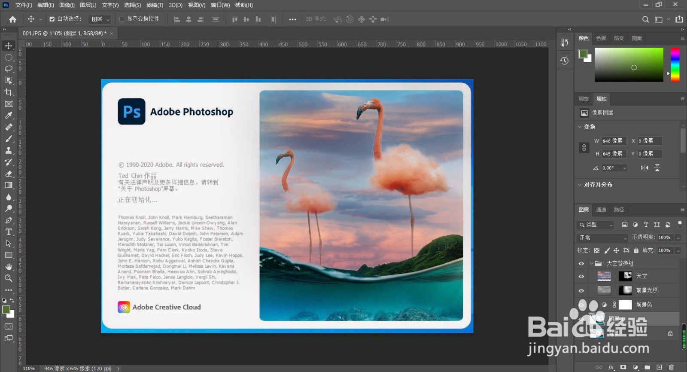
Task: Toggle the width-height link constraint
Action: 584,147
